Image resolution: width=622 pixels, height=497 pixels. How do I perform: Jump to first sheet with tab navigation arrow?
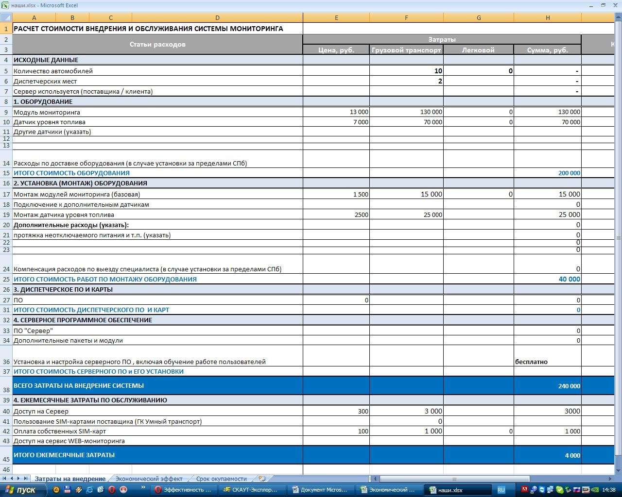5,479
